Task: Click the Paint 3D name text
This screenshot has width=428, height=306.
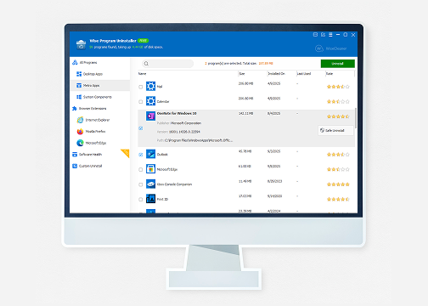Action: click(x=162, y=200)
